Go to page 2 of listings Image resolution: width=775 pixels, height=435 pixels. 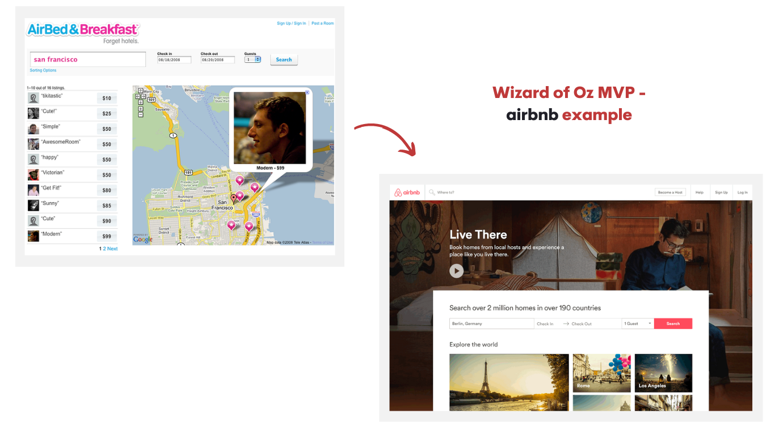(104, 249)
